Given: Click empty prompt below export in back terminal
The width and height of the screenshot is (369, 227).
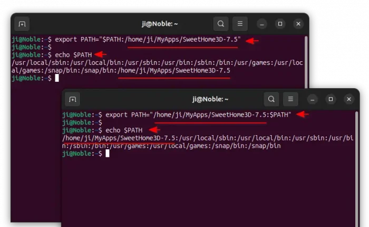Looking at the screenshot, I should pyautogui.click(x=32, y=47).
